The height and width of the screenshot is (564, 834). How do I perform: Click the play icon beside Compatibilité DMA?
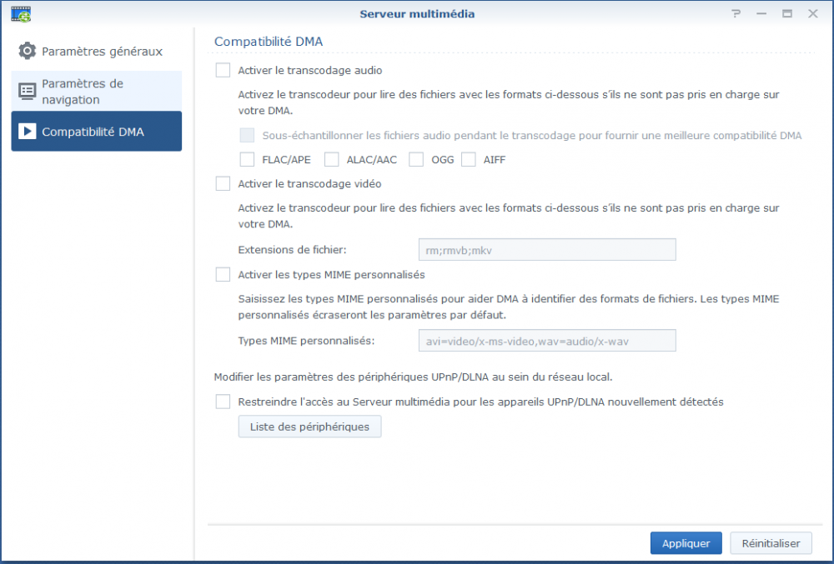tap(28, 132)
